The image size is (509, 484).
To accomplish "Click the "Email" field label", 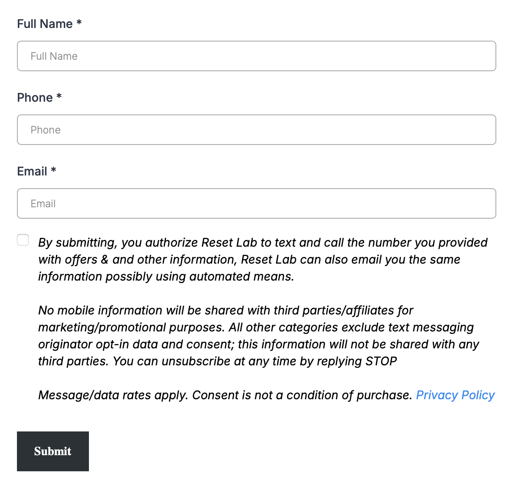I will (32, 171).
